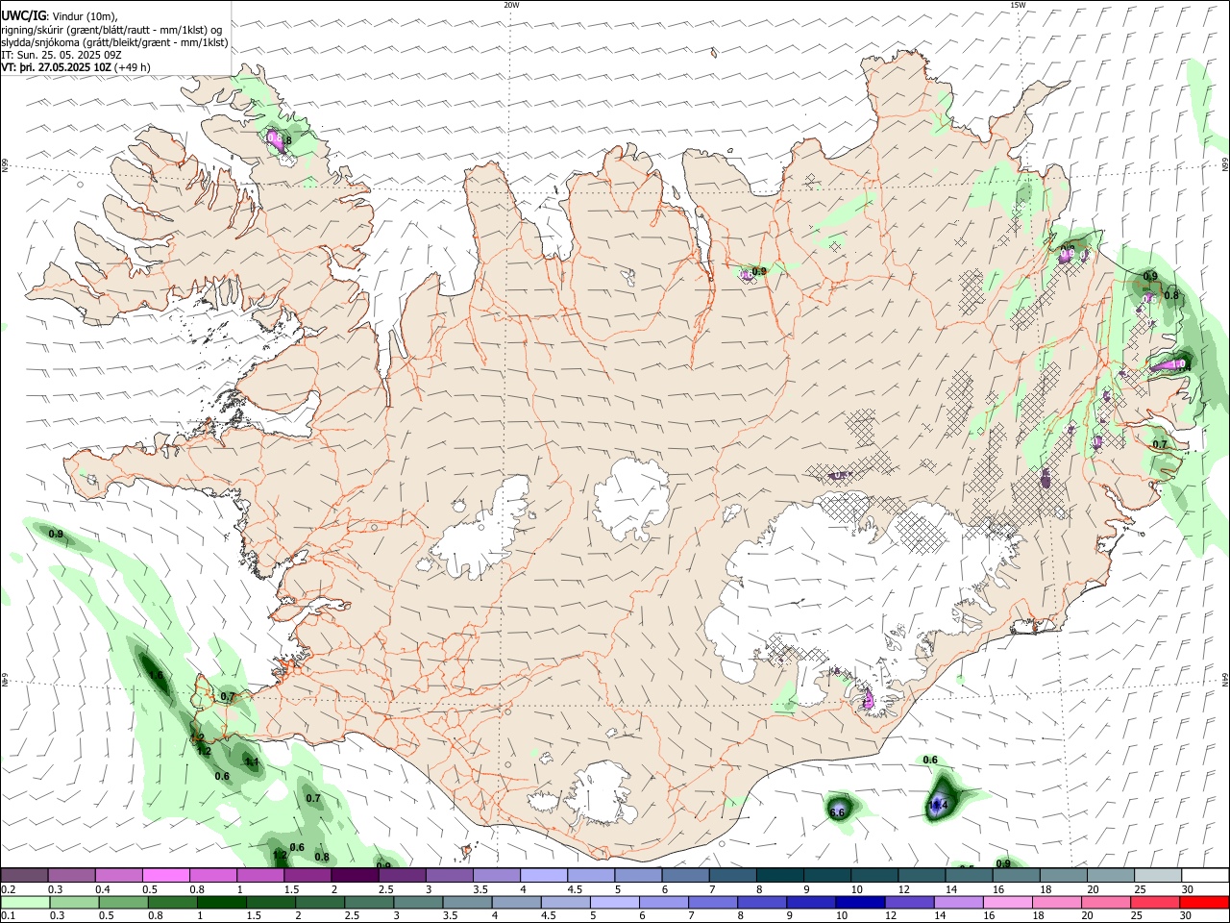Click the 'IT: Sun. 25. 05. 2025 09Z' line
This screenshot has width=1230, height=923.
pos(61,55)
